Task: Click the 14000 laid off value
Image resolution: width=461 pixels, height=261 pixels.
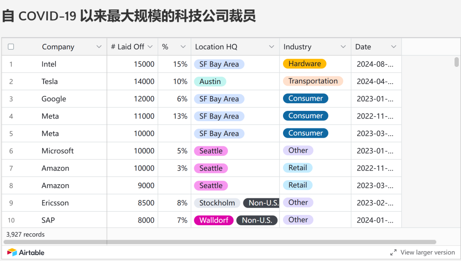Action: [x=144, y=81]
